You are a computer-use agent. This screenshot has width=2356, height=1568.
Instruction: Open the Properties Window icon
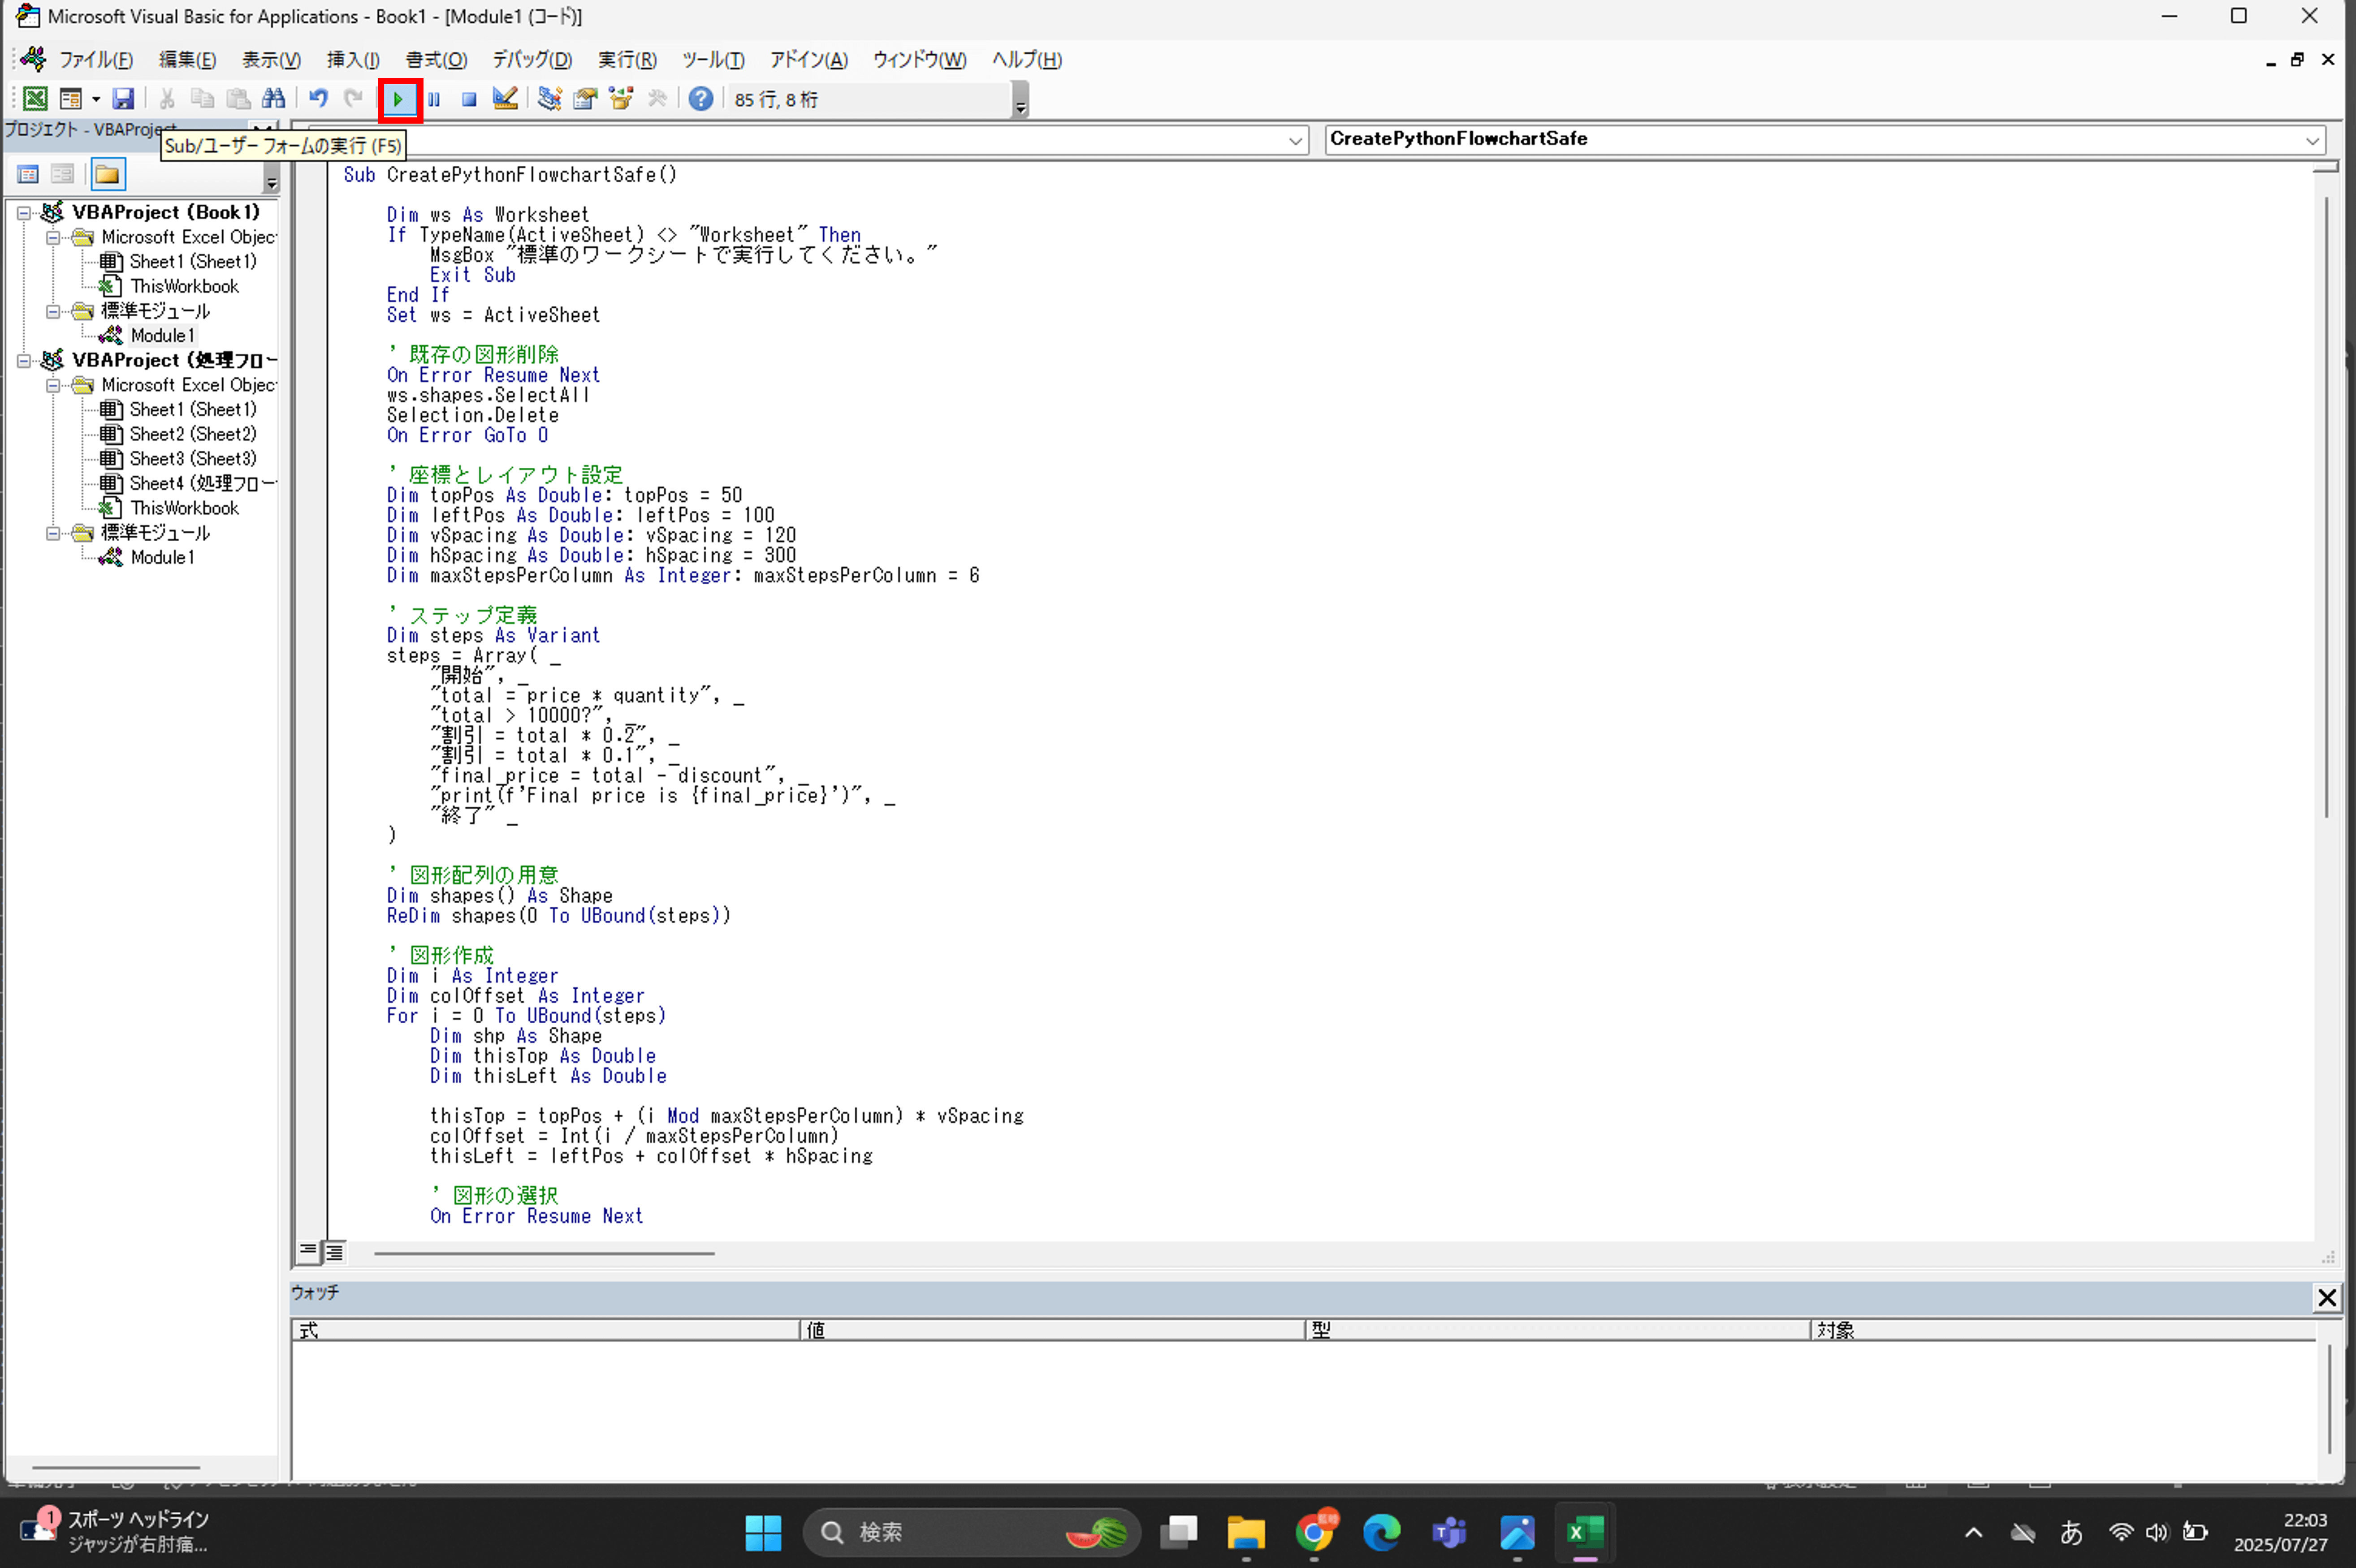[585, 99]
